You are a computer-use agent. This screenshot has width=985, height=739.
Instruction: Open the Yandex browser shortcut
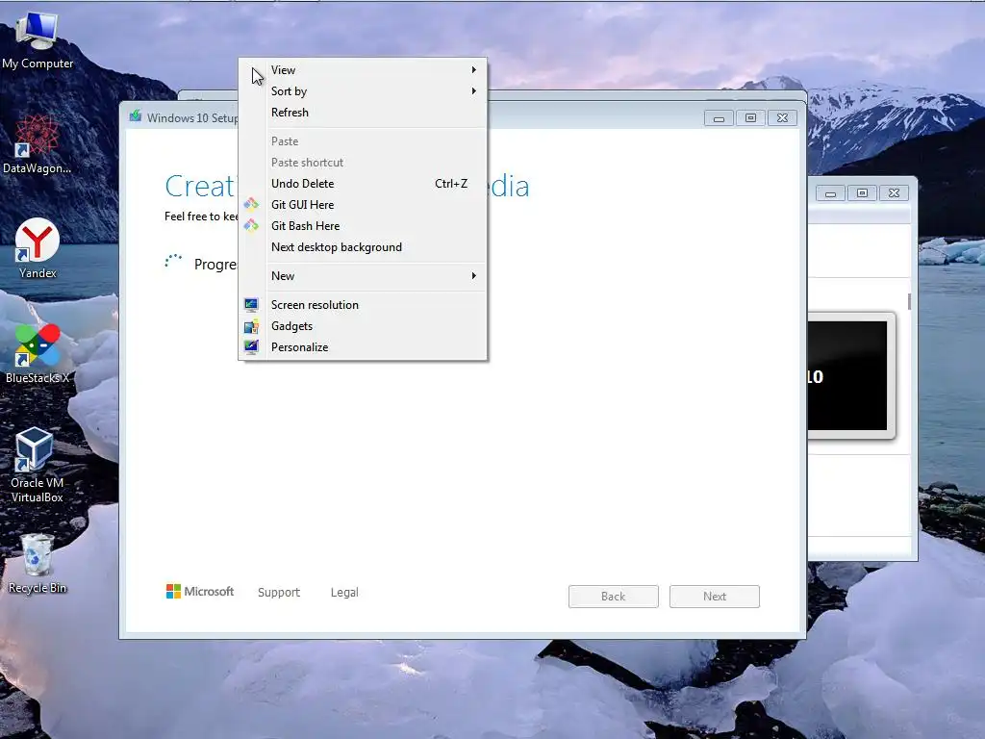38,248
